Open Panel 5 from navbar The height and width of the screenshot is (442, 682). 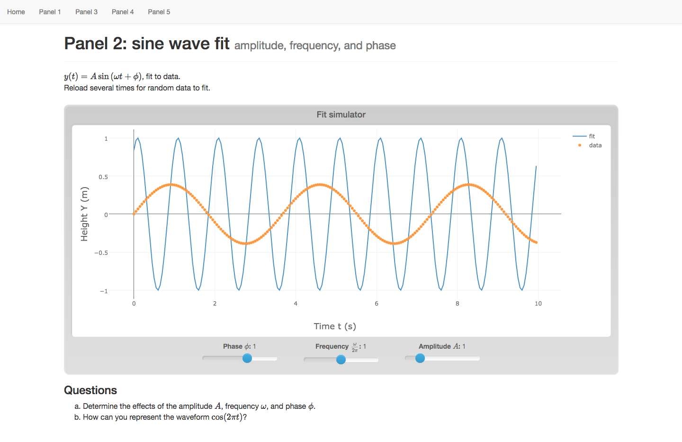coord(159,12)
